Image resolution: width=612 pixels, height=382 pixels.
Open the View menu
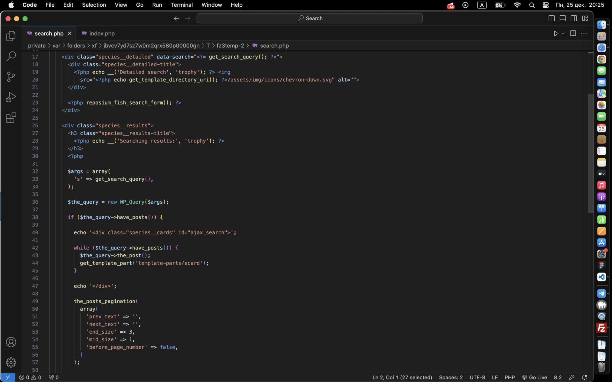[121, 5]
